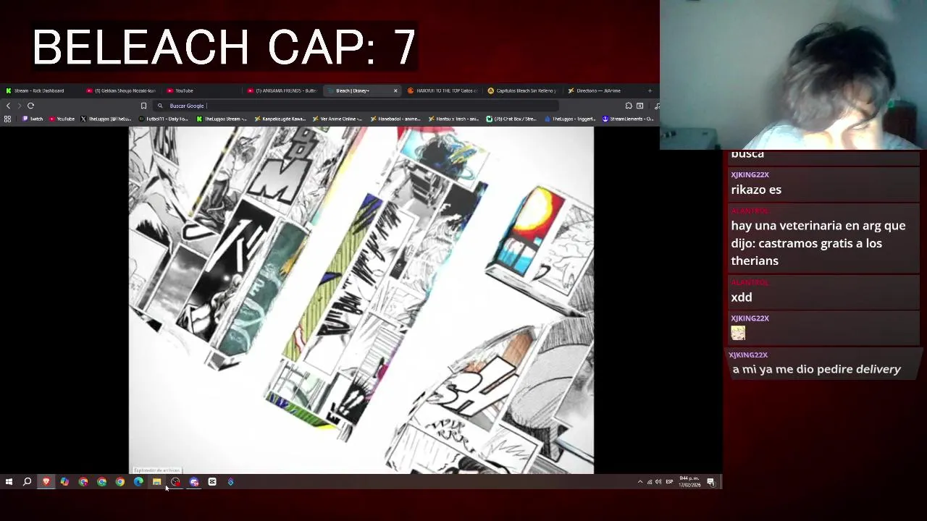
Task: Open Microsoft Edge from taskbar
Action: click(x=138, y=482)
